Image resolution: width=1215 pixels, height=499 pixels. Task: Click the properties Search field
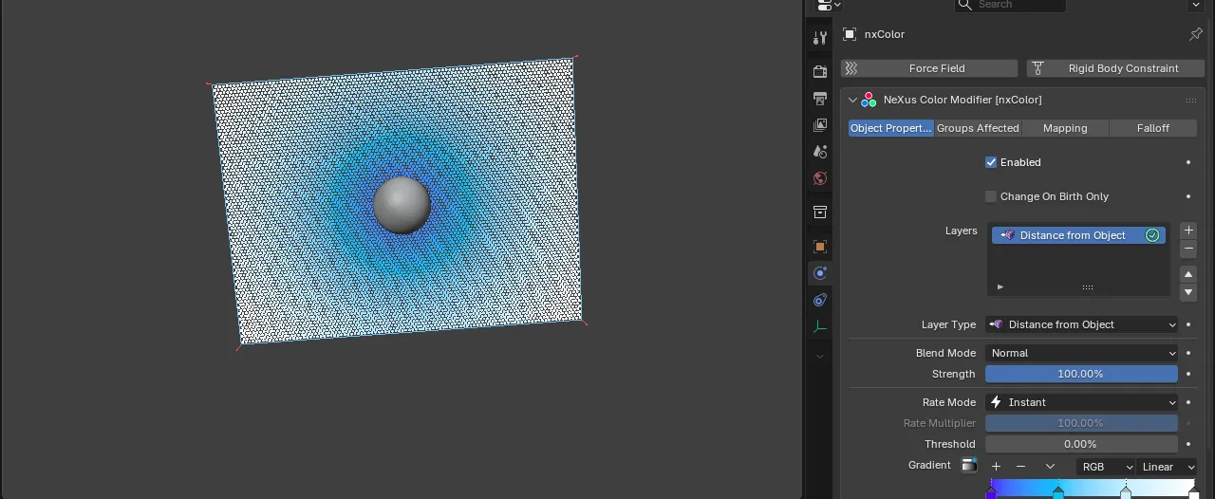(1010, 5)
